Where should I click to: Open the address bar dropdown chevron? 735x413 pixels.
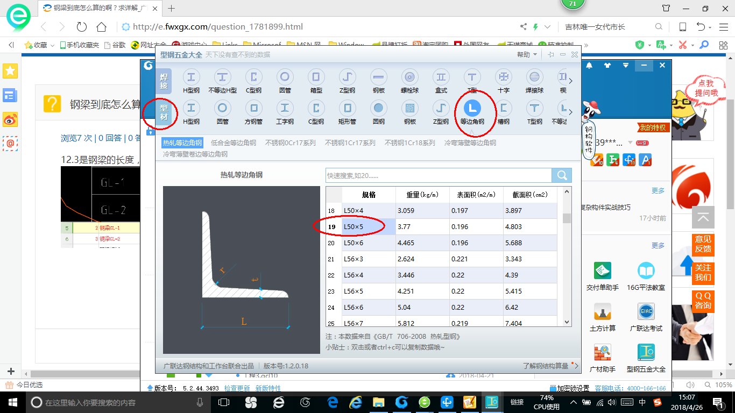coord(547,27)
